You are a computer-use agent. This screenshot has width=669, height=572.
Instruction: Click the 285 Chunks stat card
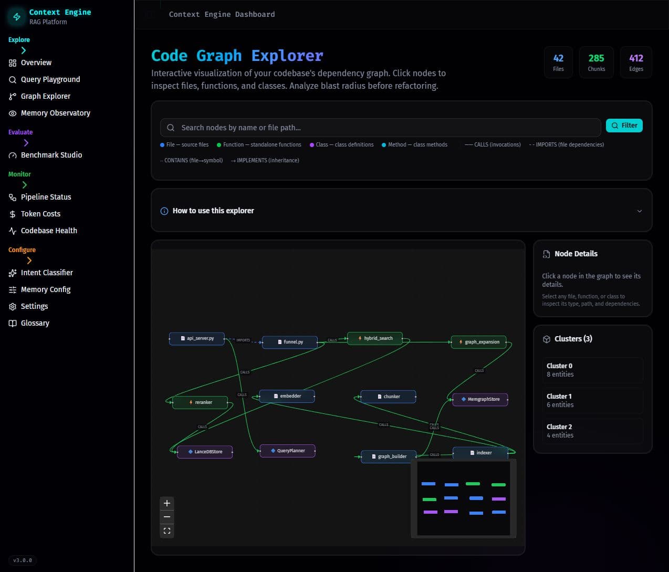[596, 63]
